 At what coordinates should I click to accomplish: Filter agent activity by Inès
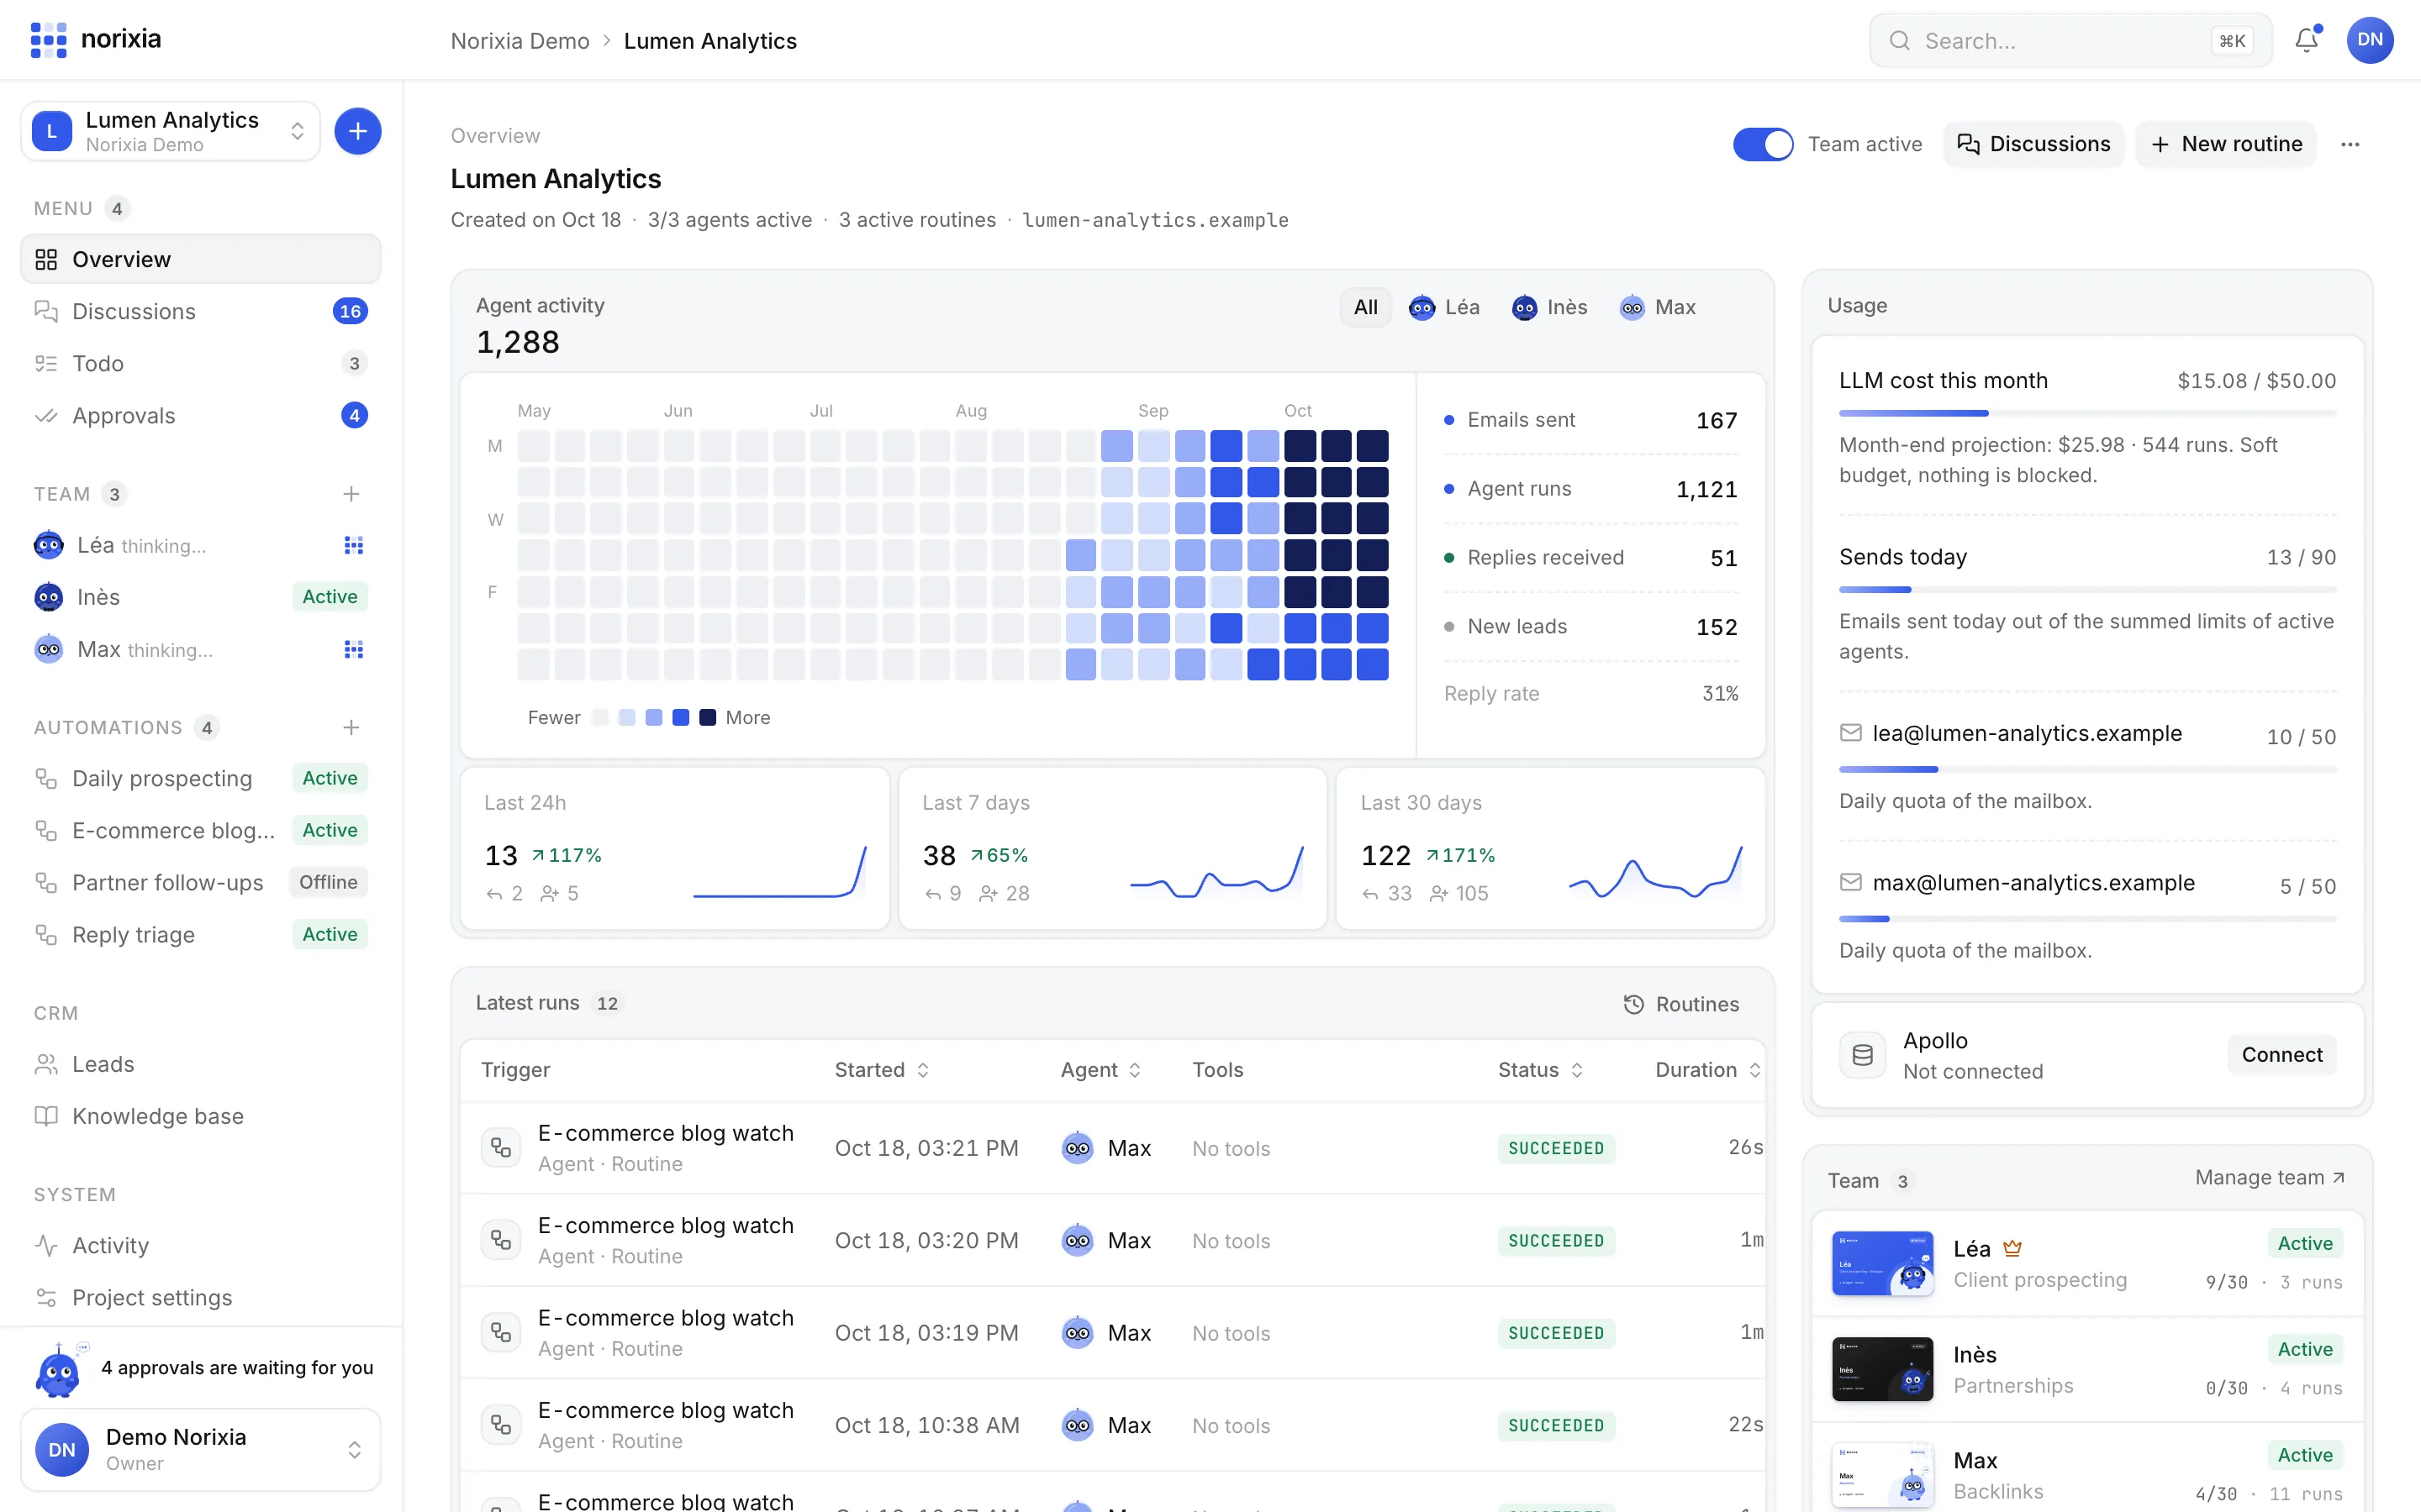tap(1548, 307)
